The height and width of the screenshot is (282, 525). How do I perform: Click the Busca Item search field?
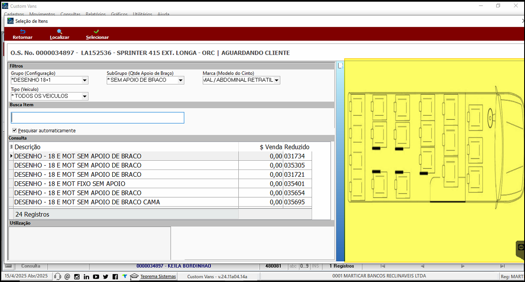(97, 118)
